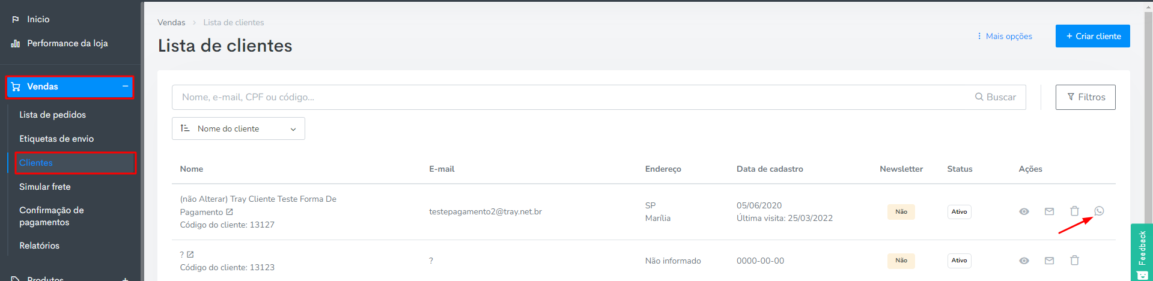View client 13123 with eye icon
This screenshot has width=1153, height=281.
coord(1024,261)
